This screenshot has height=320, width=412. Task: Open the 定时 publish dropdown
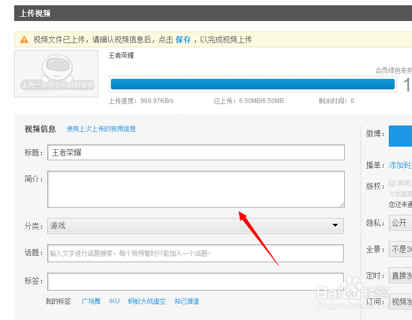(400, 275)
